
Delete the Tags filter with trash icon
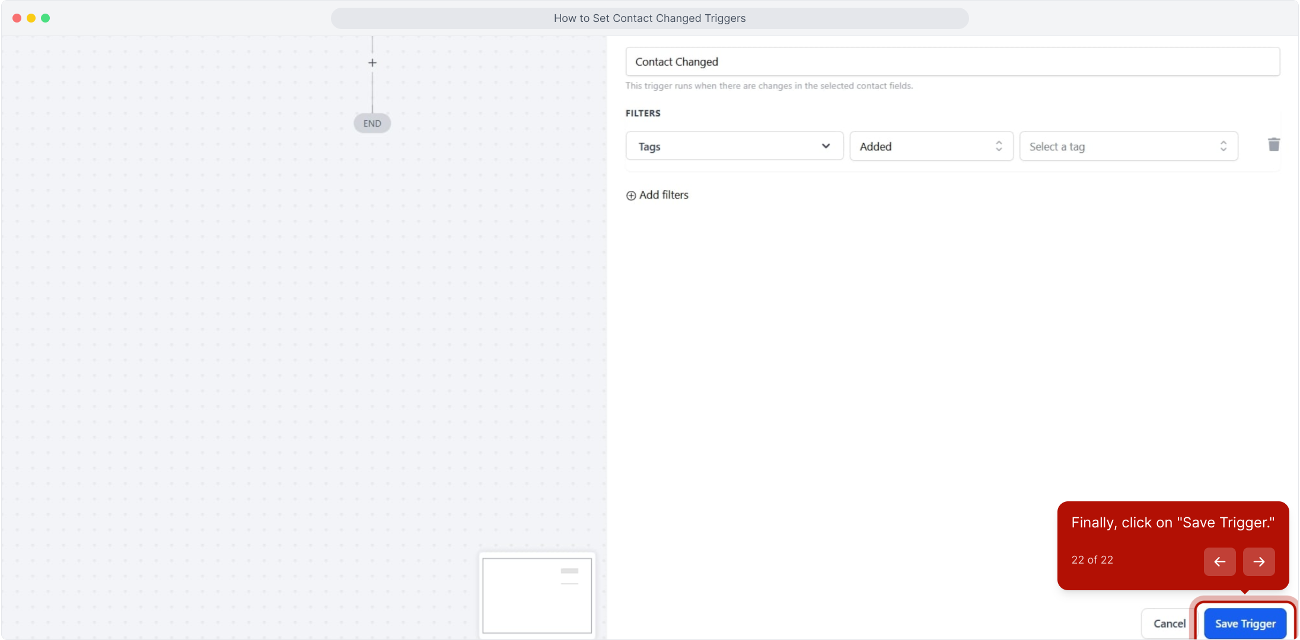[1273, 145]
